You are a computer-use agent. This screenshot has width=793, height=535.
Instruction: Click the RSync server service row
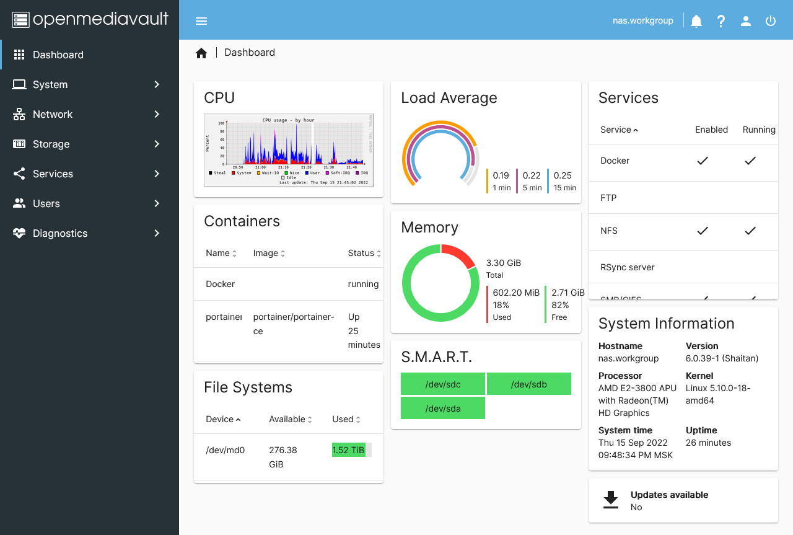pyautogui.click(x=683, y=267)
